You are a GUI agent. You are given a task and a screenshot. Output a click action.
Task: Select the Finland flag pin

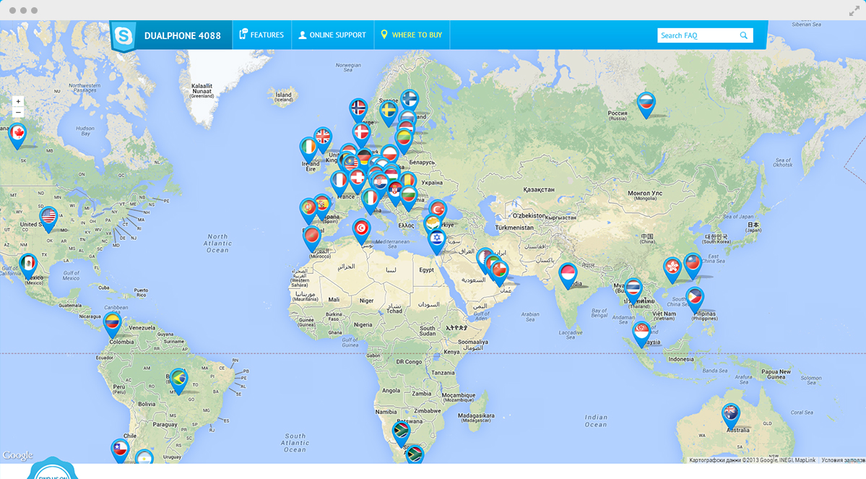[410, 100]
